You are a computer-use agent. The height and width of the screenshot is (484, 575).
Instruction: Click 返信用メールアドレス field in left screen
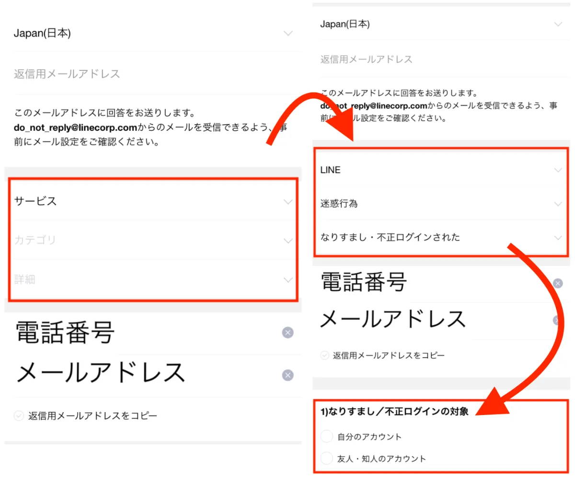click(x=153, y=74)
